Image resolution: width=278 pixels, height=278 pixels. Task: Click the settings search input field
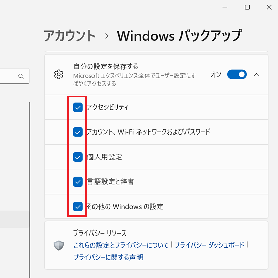(x=15, y=76)
